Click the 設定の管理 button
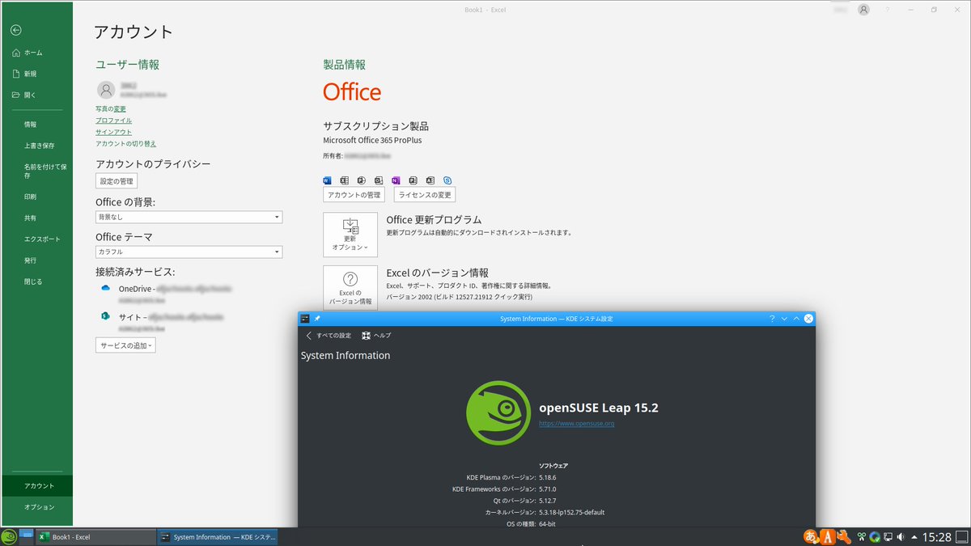The width and height of the screenshot is (971, 546). point(117,181)
